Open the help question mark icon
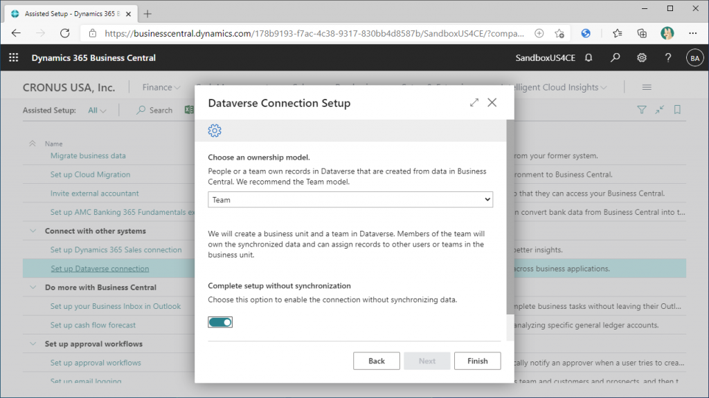709x398 pixels. tap(668, 58)
